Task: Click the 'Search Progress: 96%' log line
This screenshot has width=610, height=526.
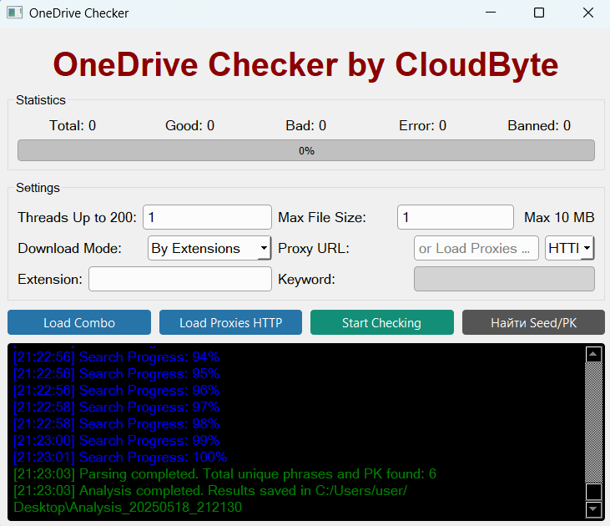Action: 117,391
